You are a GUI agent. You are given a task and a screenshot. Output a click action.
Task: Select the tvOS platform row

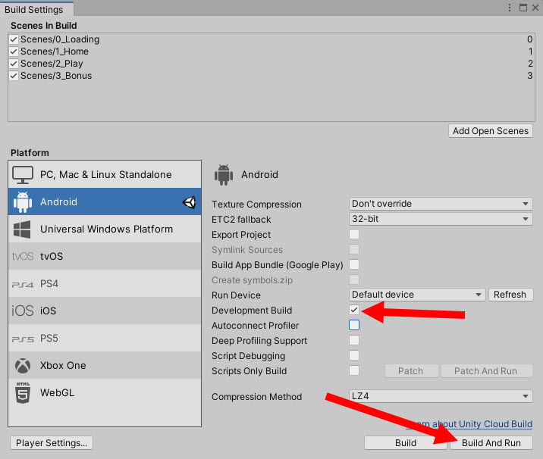pyautogui.click(x=105, y=256)
